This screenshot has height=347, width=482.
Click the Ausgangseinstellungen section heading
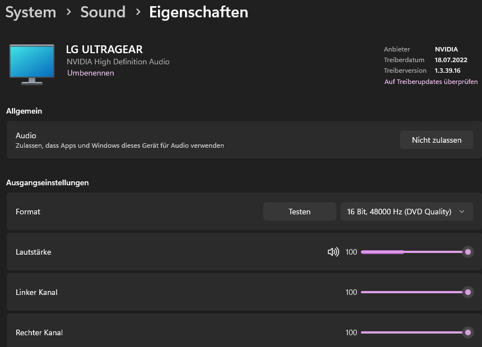tap(48, 182)
